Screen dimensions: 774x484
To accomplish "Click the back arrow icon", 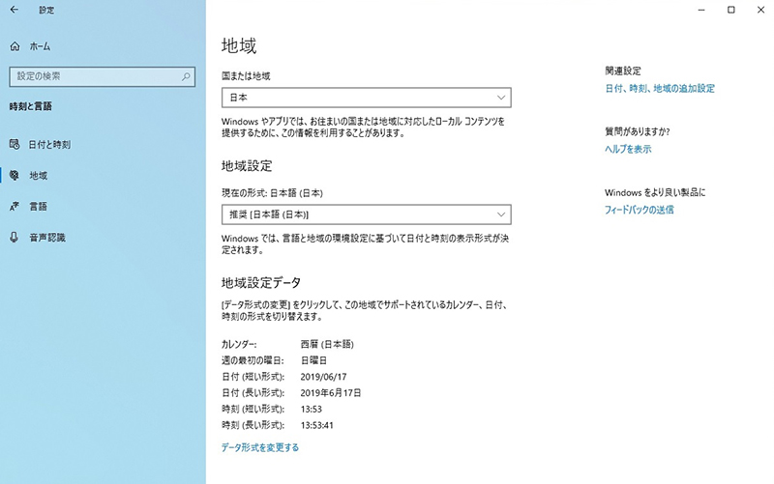I will pyautogui.click(x=15, y=10).
